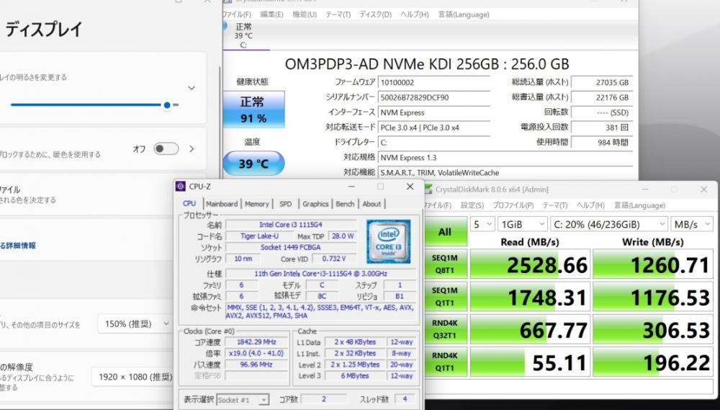Open night light settings arrow
The image size is (720, 410).
(192, 149)
